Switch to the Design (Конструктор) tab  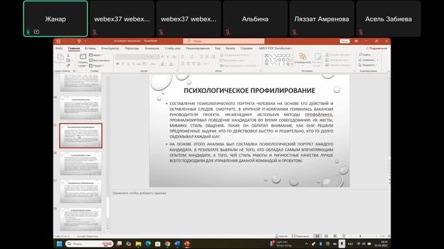tap(110, 48)
